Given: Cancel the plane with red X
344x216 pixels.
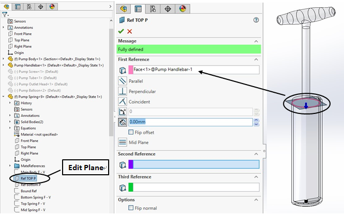Looking at the screenshot, I should click(x=129, y=31).
